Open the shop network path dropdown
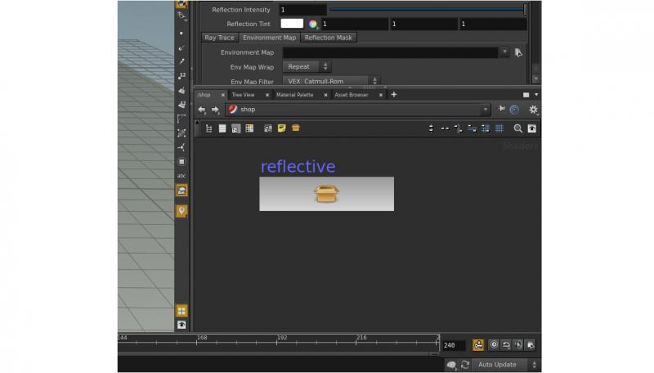 [x=485, y=110]
